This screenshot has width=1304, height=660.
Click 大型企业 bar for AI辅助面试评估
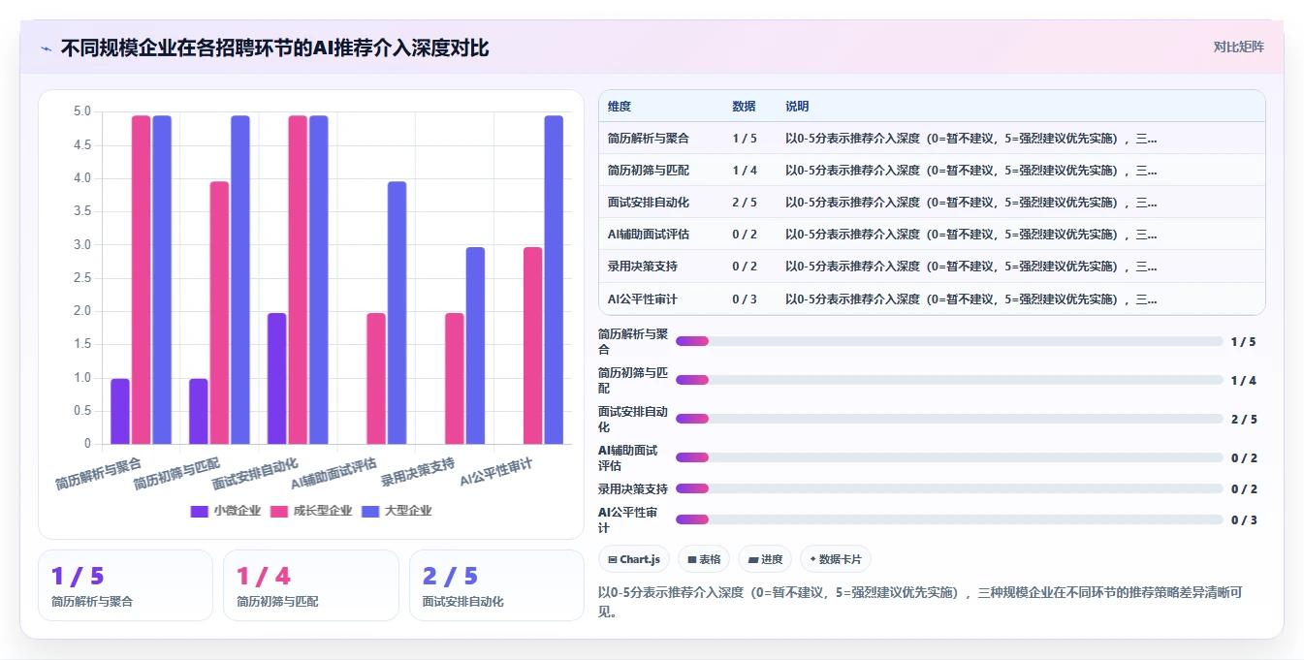click(x=397, y=313)
